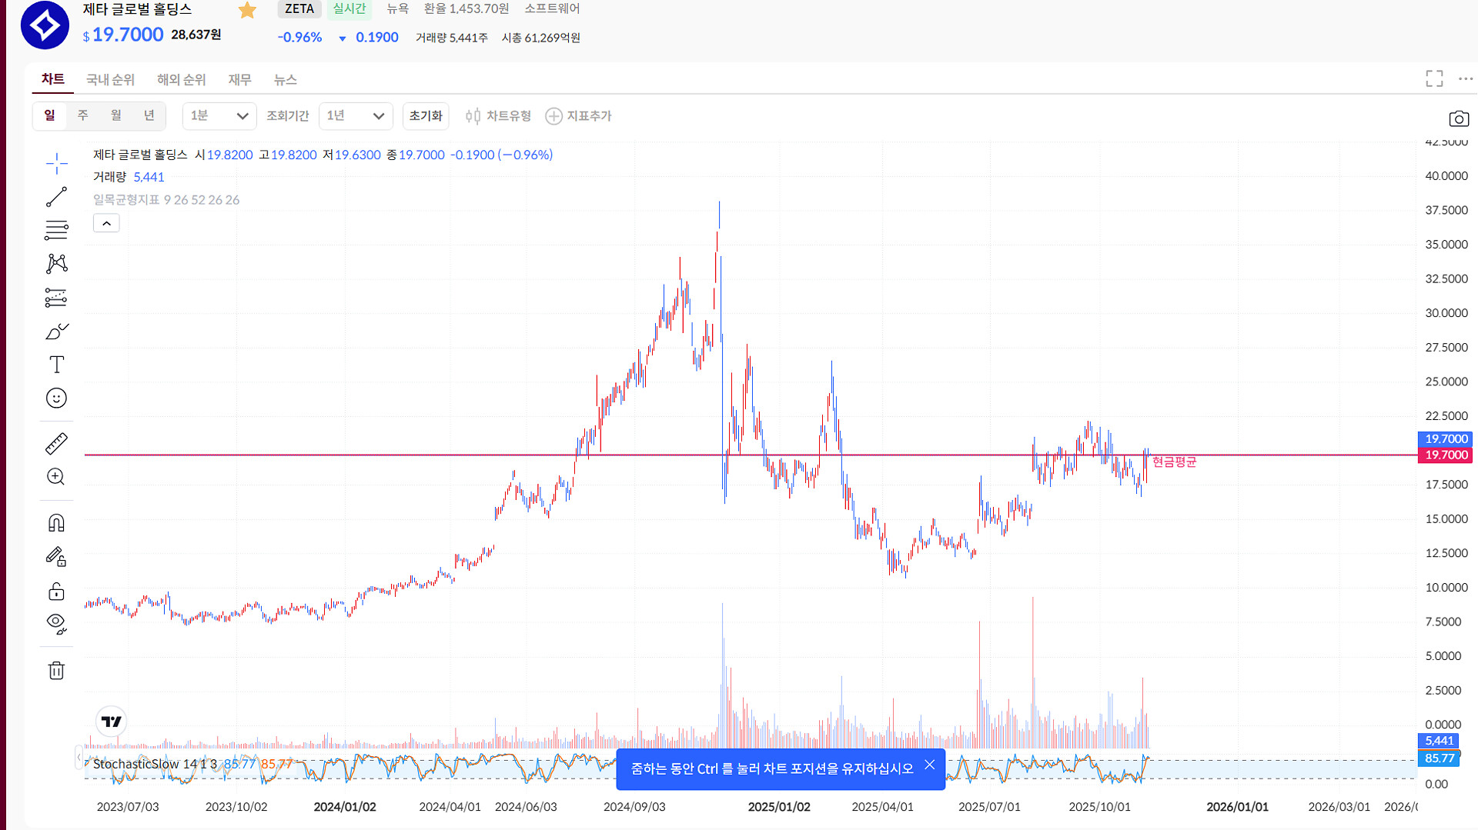The width and height of the screenshot is (1478, 830).
Task: Click the Zeta Global Holdings logo
Action: tap(45, 25)
